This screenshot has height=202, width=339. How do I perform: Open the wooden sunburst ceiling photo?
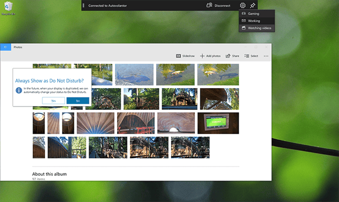point(95,123)
